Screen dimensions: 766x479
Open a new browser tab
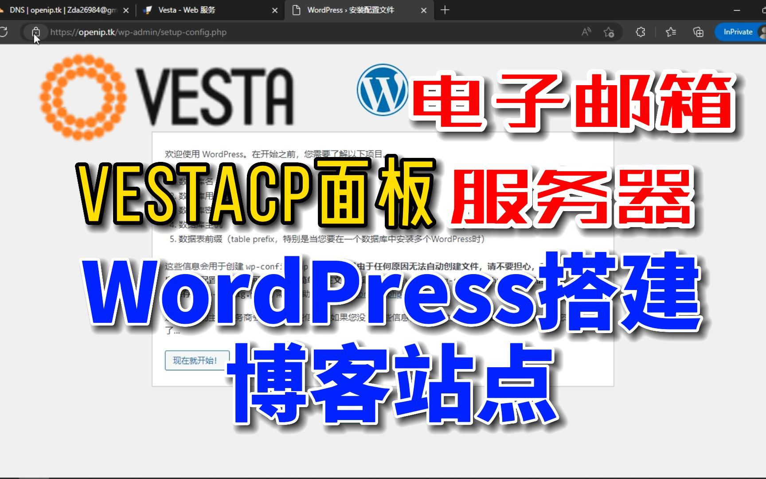point(445,10)
